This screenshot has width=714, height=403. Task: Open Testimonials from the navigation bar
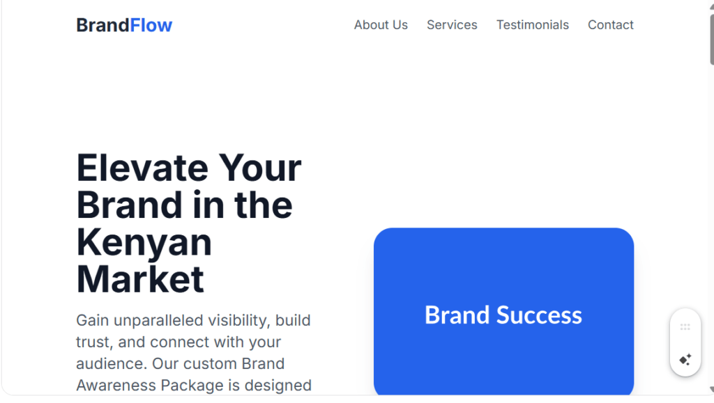click(x=532, y=25)
